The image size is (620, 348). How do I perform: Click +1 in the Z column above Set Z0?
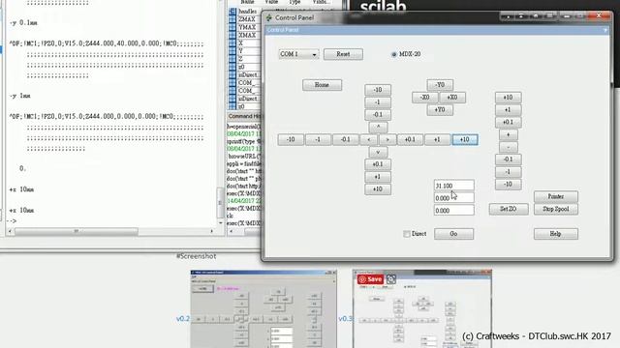point(508,109)
